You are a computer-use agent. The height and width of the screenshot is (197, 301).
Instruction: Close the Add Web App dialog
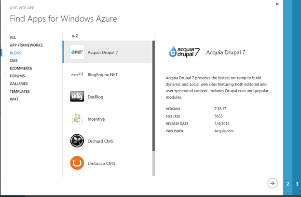pos(277,4)
